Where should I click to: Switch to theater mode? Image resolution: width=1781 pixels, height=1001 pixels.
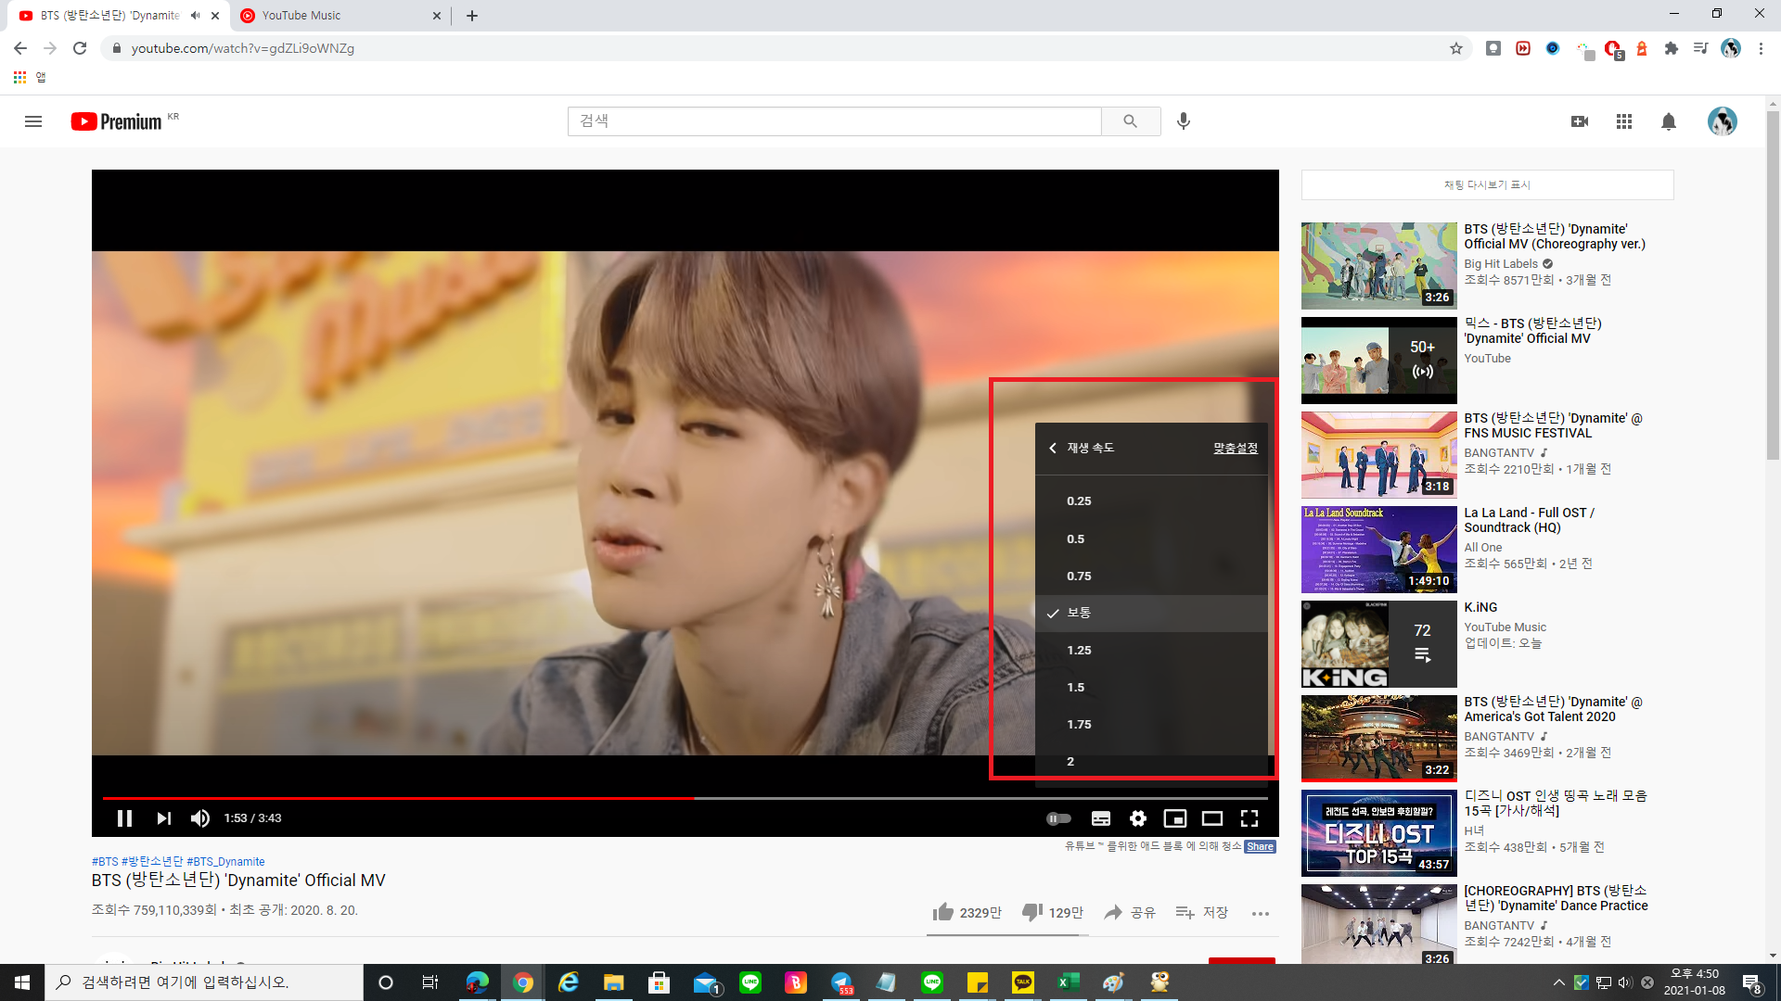pos(1212,818)
